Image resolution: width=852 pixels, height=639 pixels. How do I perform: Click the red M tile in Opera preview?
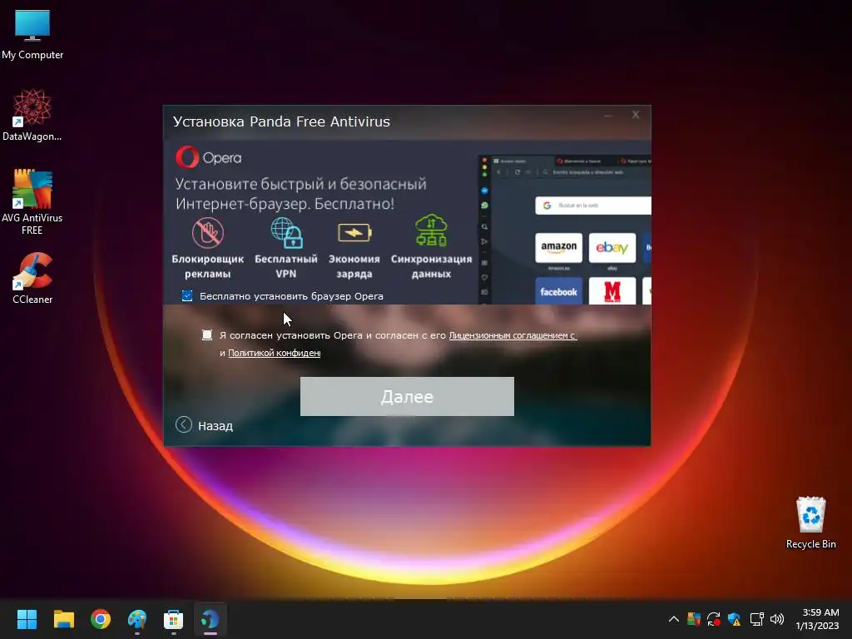(x=612, y=291)
